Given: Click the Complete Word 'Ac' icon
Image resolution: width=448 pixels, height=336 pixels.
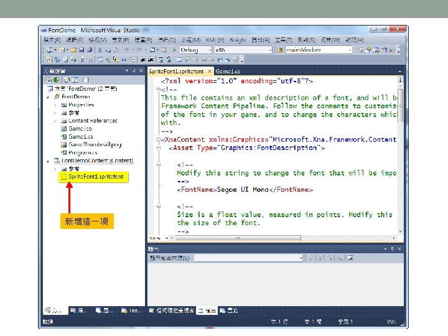Looking at the screenshot, I should (124, 60).
